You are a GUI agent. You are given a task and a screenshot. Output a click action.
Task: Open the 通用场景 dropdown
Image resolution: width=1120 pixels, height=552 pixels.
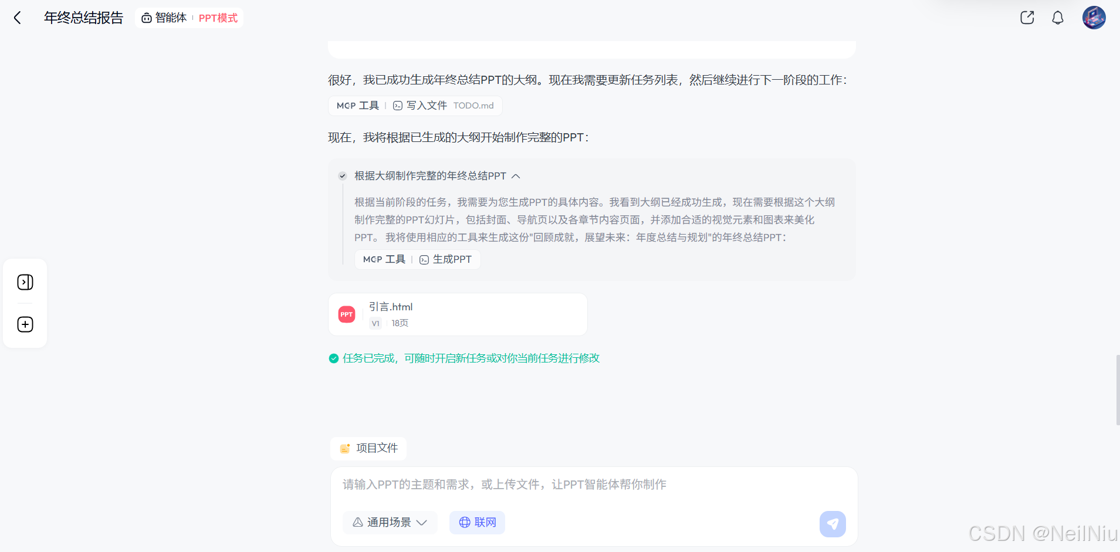390,522
